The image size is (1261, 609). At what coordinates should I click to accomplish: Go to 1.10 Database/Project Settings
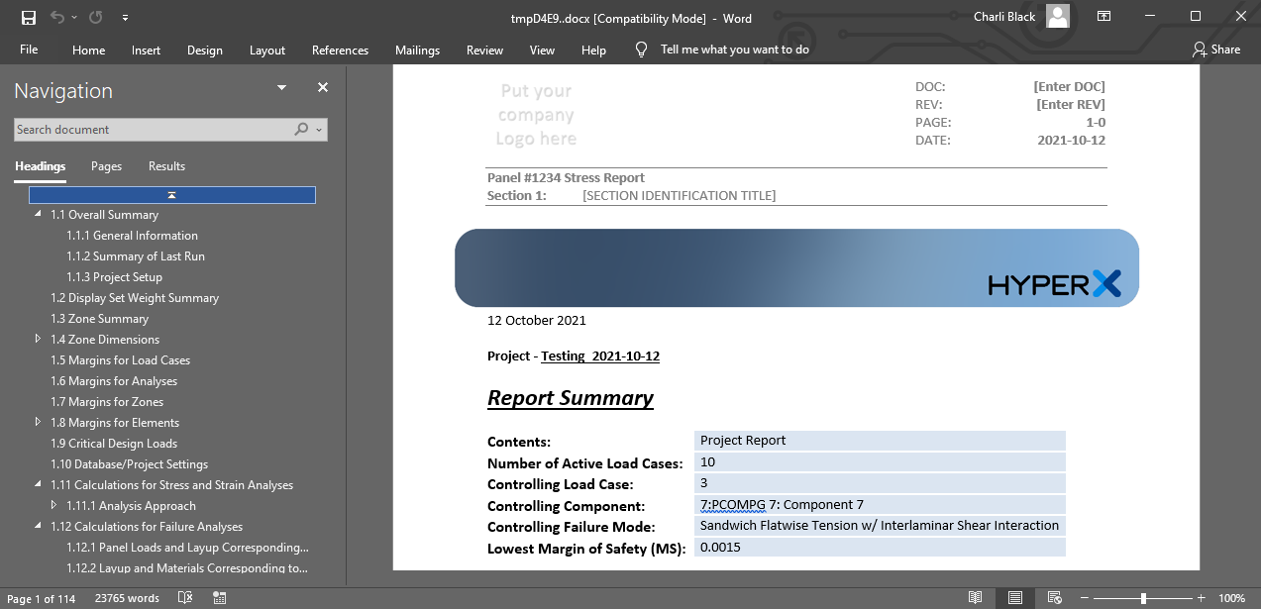(129, 464)
